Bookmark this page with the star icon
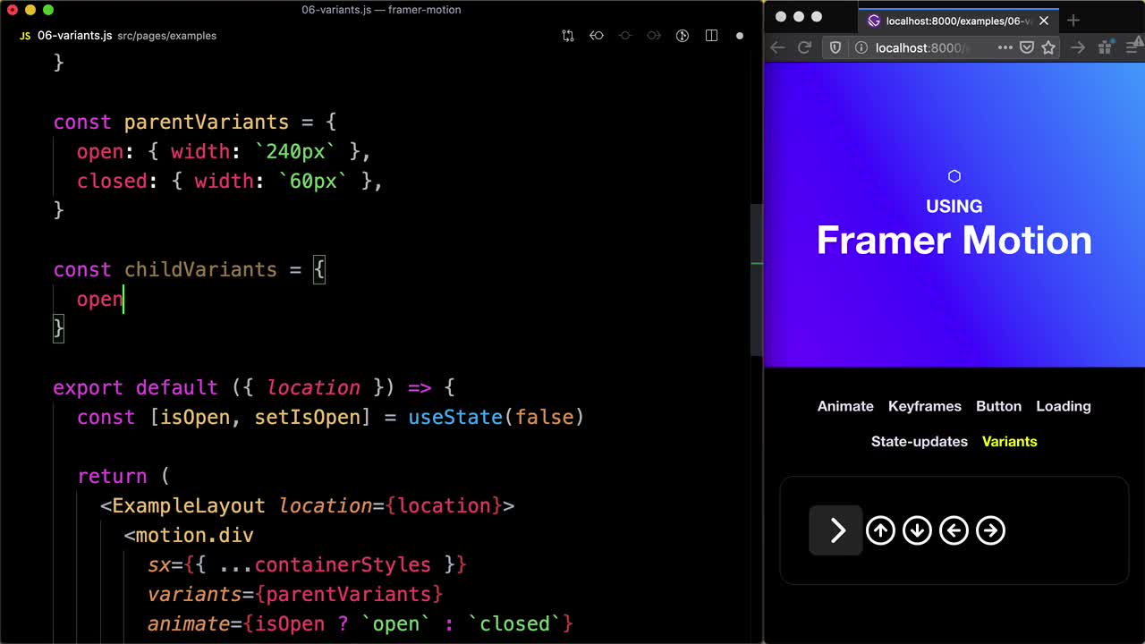The width and height of the screenshot is (1145, 644). [x=1048, y=48]
